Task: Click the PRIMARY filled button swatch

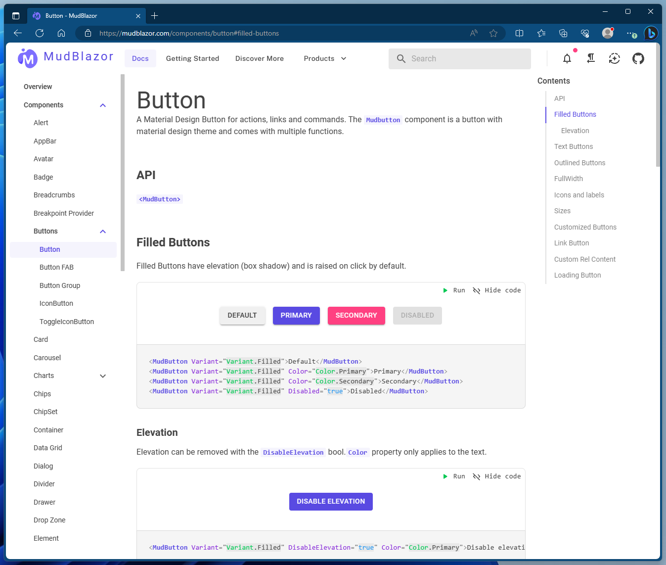Action: (x=296, y=315)
